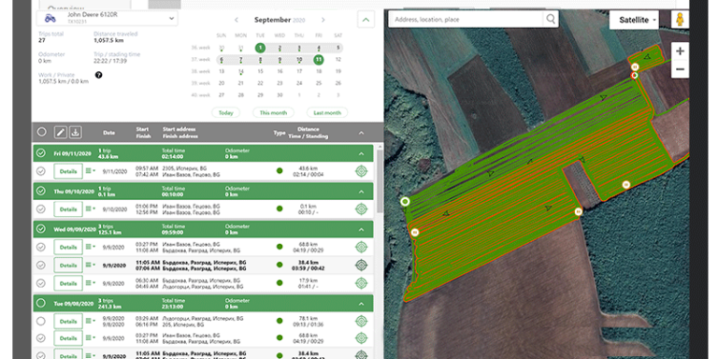The width and height of the screenshot is (718, 359).
Task: Pick September 14 in the calendar
Action: (x=240, y=71)
